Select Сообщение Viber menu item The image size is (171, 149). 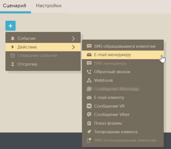(x=112, y=115)
